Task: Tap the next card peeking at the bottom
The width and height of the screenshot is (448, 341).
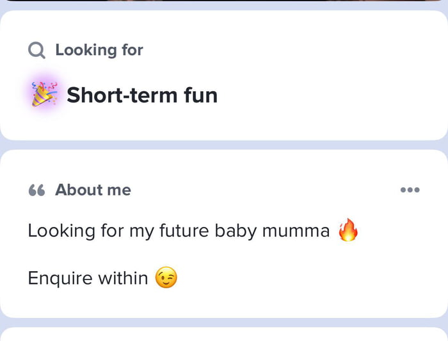Action: coord(224,335)
